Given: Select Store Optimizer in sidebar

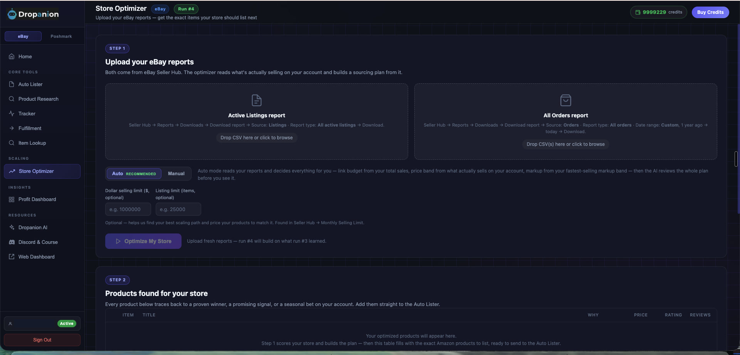Looking at the screenshot, I should (x=42, y=171).
